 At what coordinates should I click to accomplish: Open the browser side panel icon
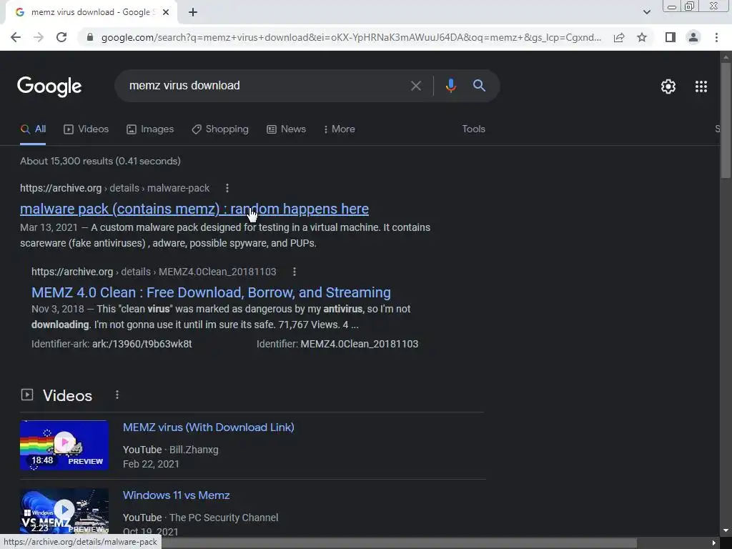coord(671,37)
